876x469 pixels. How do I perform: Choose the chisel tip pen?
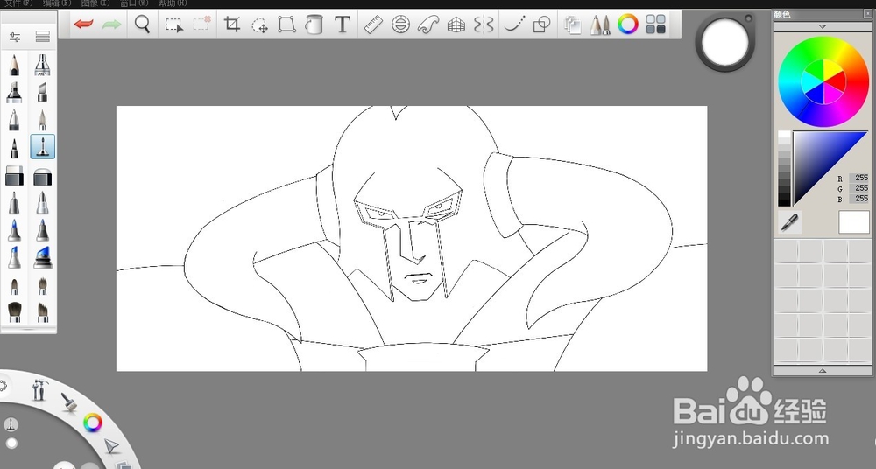42,92
